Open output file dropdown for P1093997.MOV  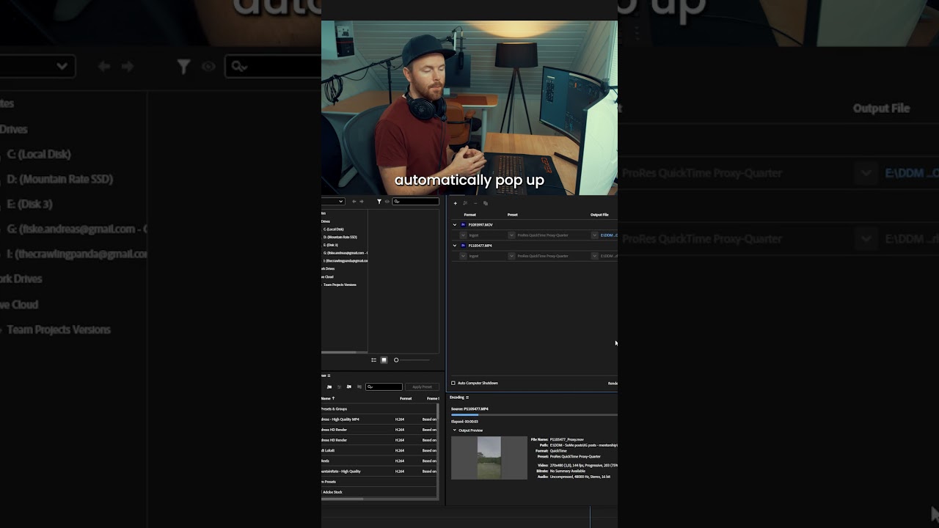[594, 235]
